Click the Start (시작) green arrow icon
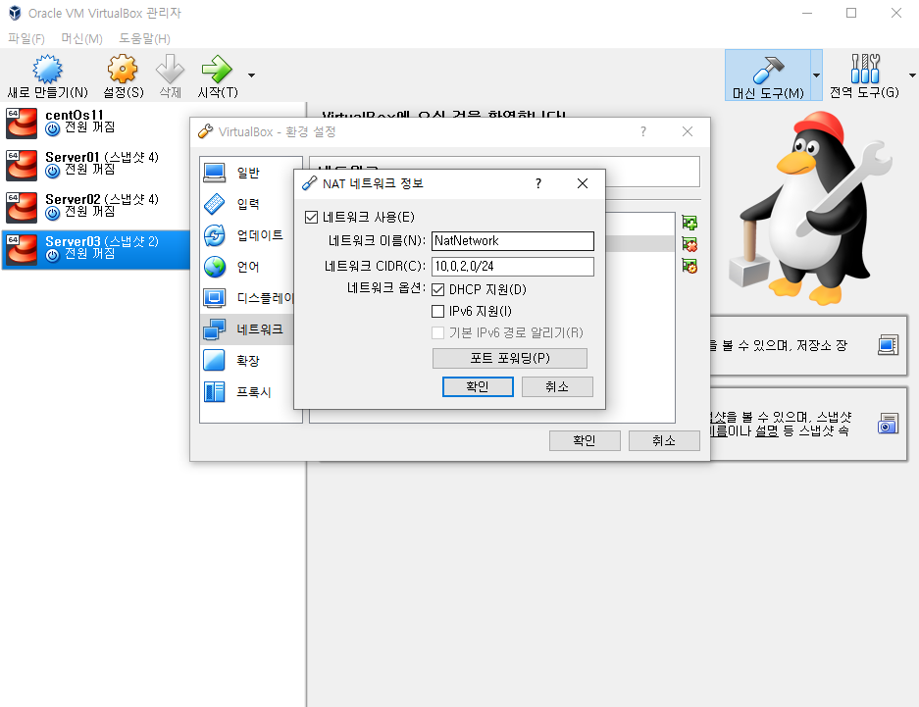Image resolution: width=919 pixels, height=707 pixels. coord(217,69)
